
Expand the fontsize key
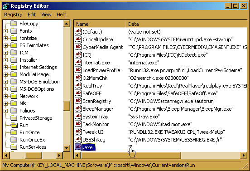[x=5, y=38]
